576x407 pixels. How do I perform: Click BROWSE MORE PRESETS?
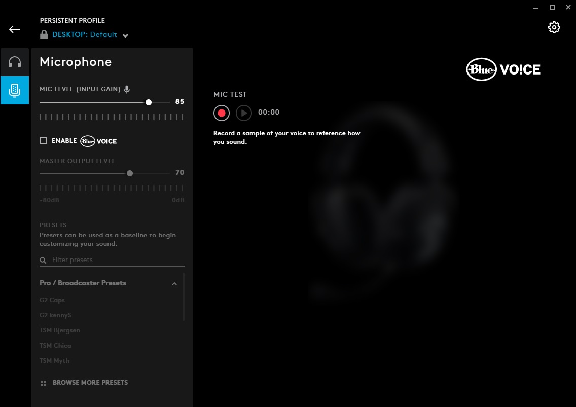[90, 383]
